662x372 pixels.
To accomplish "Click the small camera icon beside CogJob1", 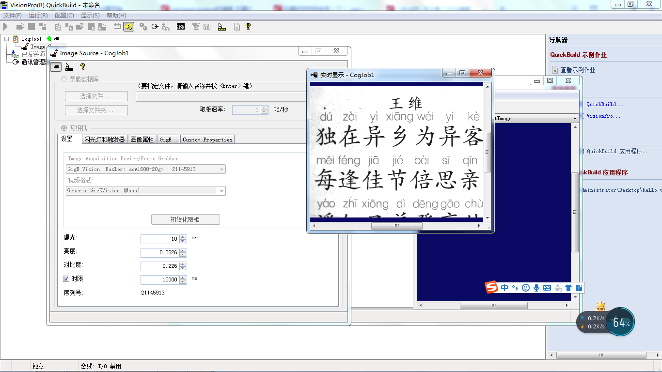I will pos(57,39).
